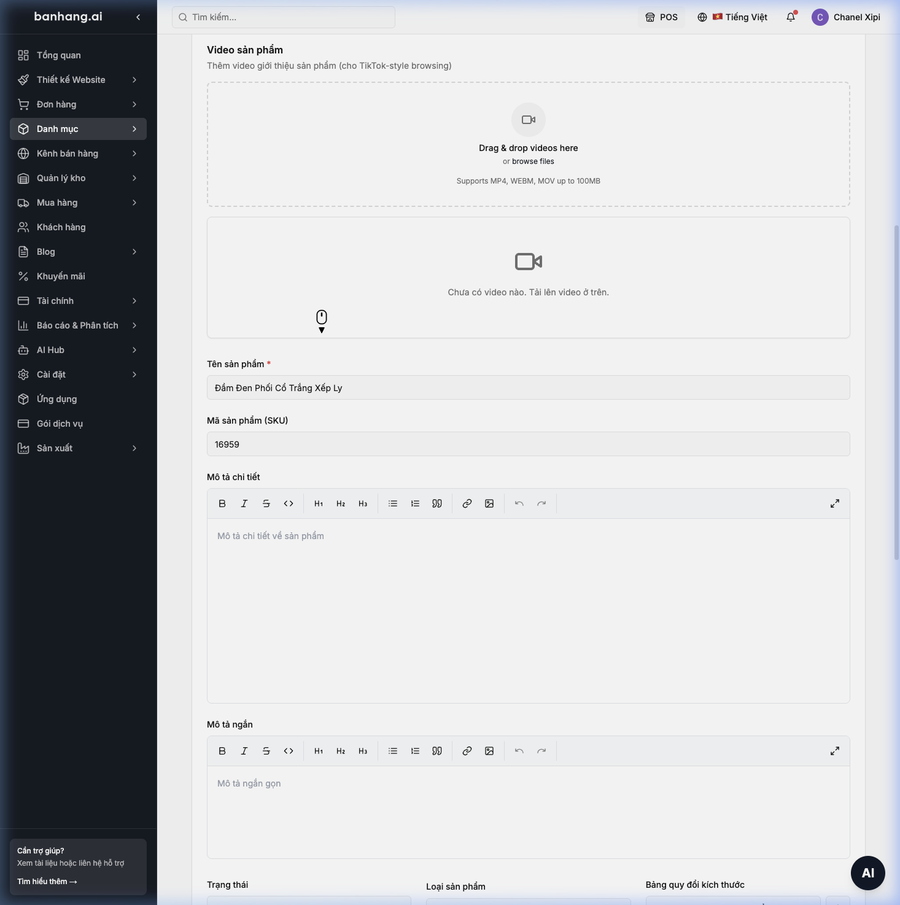Undo in the detailed description toolbar

(519, 503)
